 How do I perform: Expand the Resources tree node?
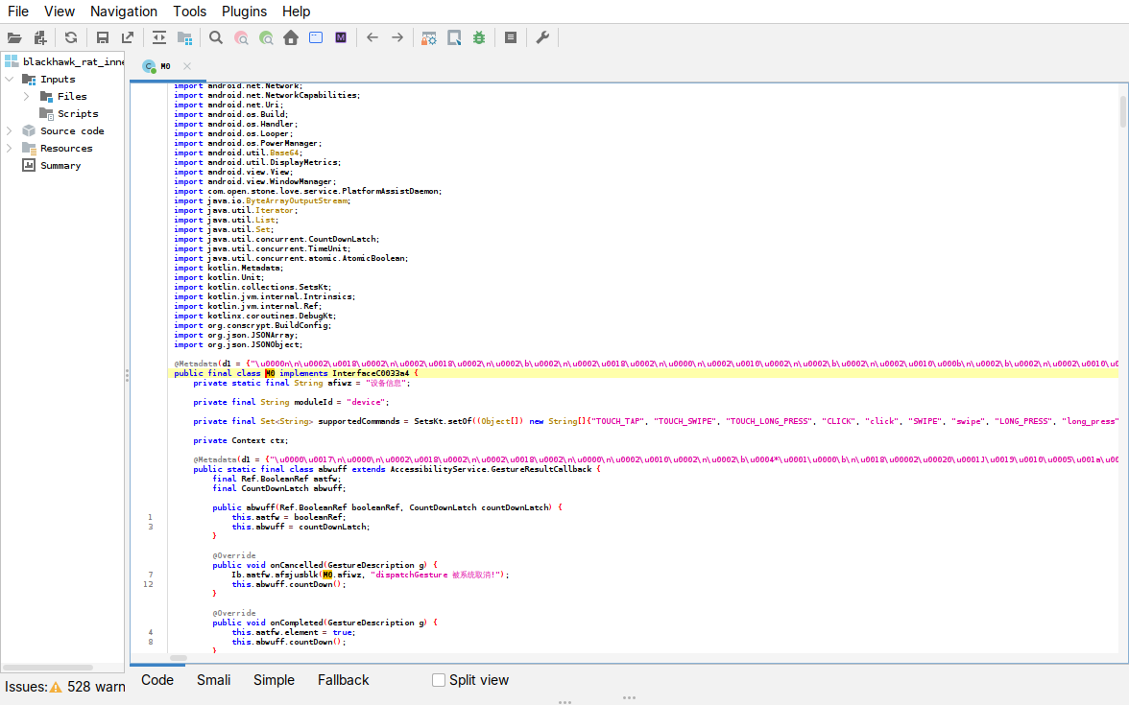click(x=10, y=148)
